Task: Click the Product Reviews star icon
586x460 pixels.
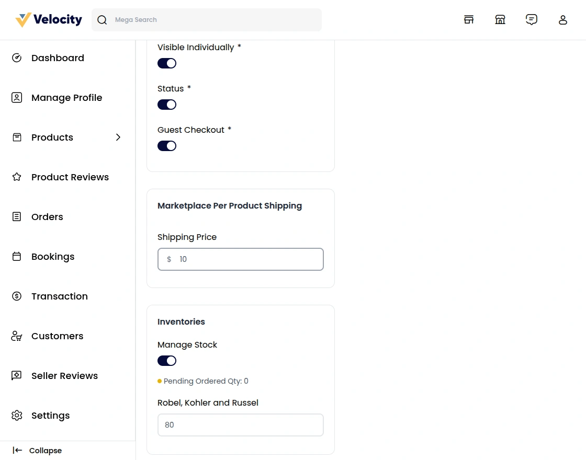Action: [17, 177]
